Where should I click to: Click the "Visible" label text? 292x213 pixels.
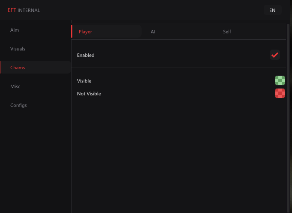(84, 81)
